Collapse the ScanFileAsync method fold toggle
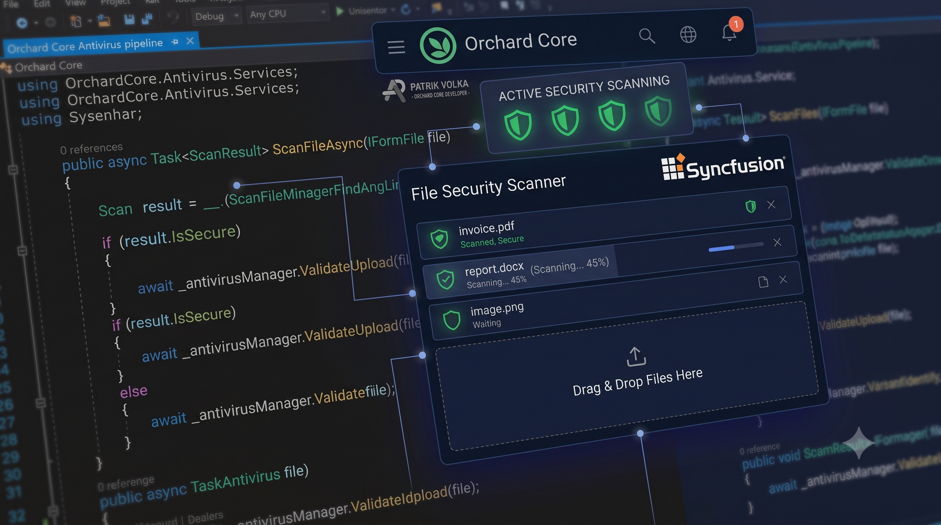Viewport: 941px width, 525px height. coord(13,170)
